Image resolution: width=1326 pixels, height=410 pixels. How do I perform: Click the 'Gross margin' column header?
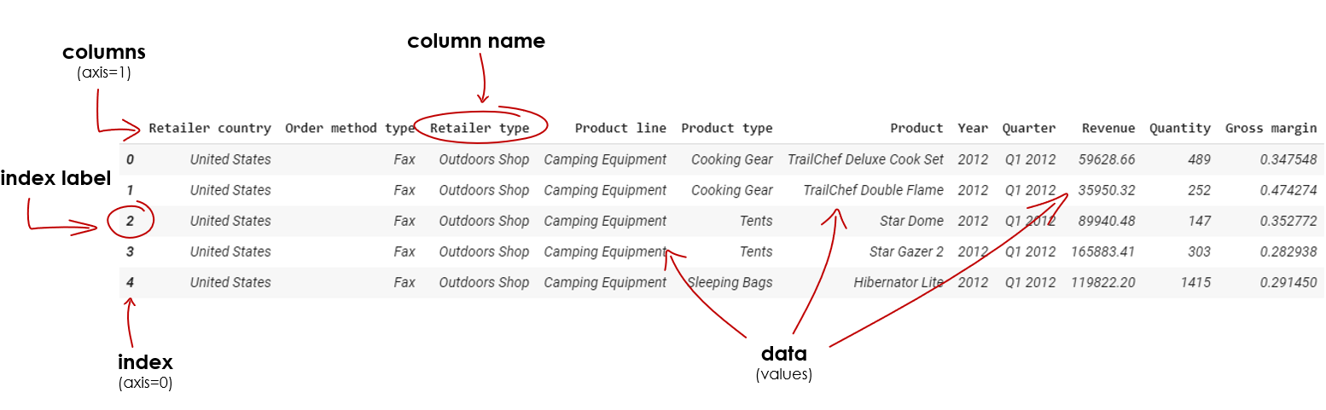click(x=1271, y=129)
